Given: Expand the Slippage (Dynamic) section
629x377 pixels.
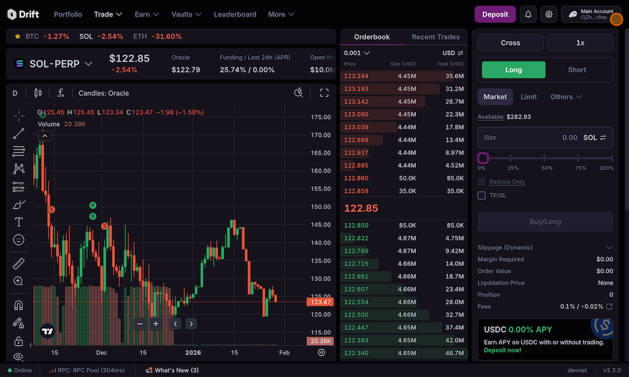Looking at the screenshot, I should point(609,247).
